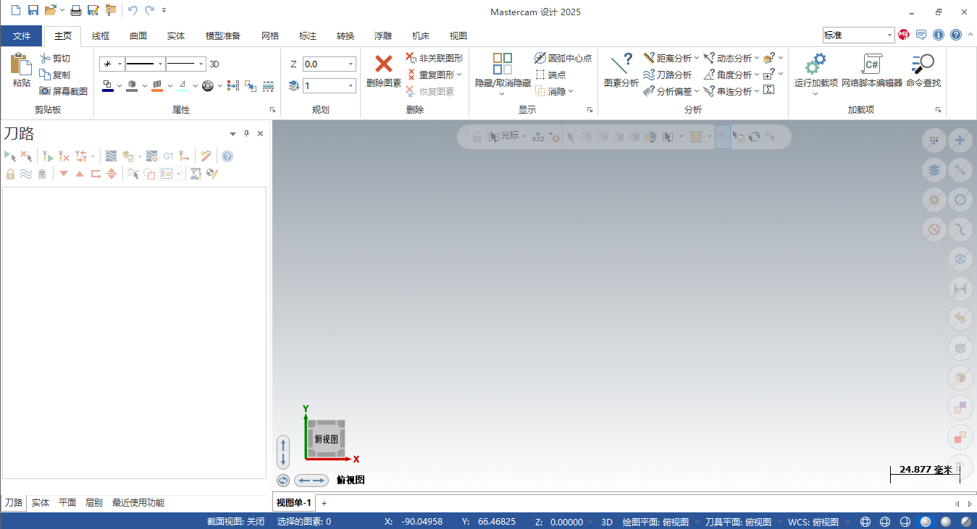The image size is (977, 529).
Task: Open the 文件 menu
Action: [x=22, y=35]
